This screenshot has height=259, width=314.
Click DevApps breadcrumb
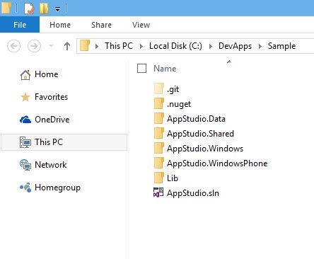[235, 46]
